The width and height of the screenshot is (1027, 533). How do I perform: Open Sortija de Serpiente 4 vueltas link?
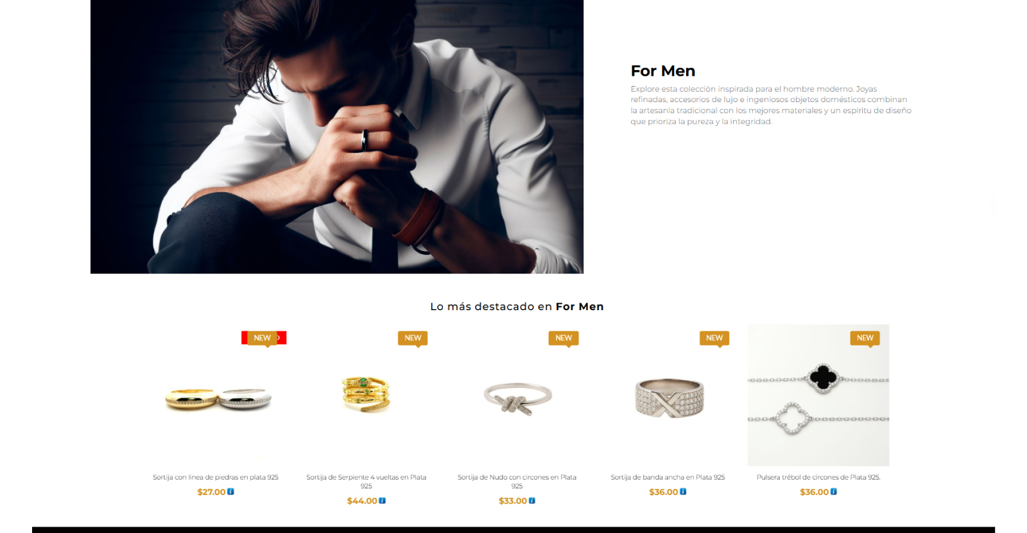(x=366, y=482)
